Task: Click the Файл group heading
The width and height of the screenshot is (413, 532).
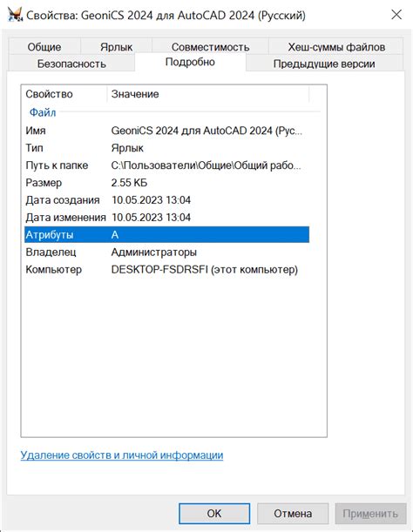Action: (43, 112)
